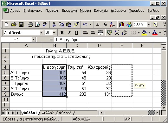Open the Δεδομένα menu
The image size is (168, 123).
tap(118, 10)
